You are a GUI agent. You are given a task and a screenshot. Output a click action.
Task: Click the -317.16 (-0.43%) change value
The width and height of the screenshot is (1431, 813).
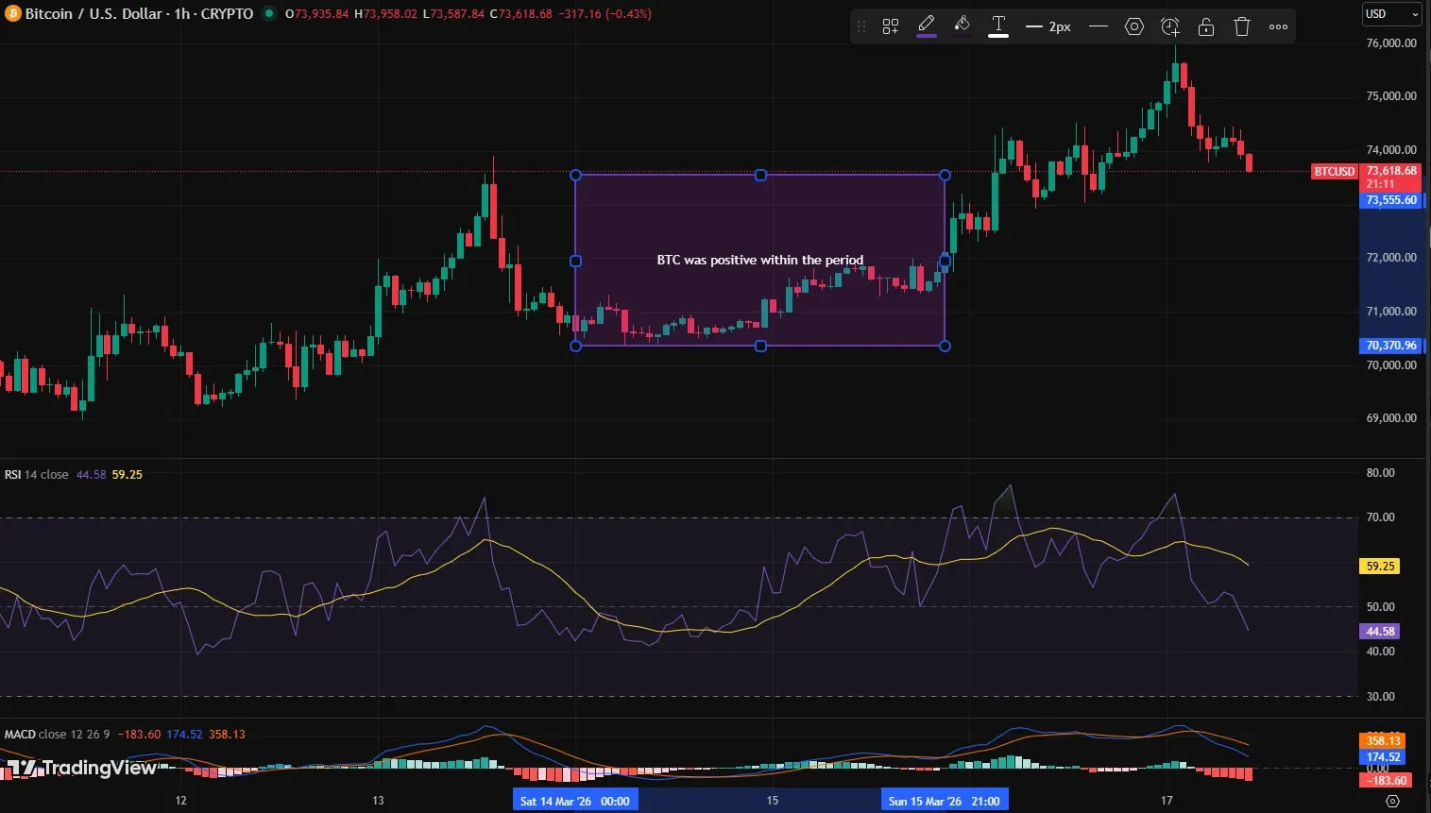click(604, 14)
